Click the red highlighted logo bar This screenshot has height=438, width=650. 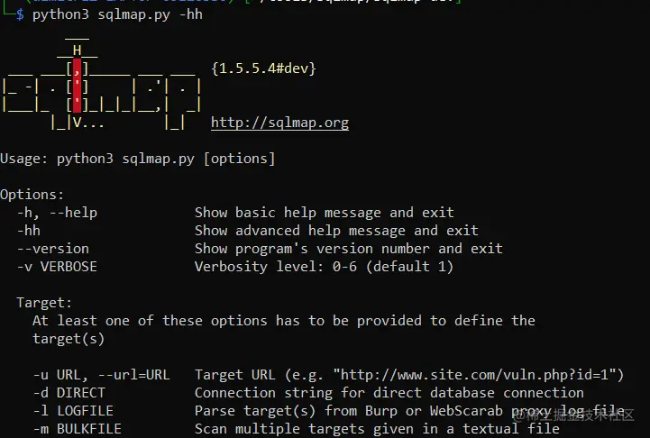pos(78,86)
